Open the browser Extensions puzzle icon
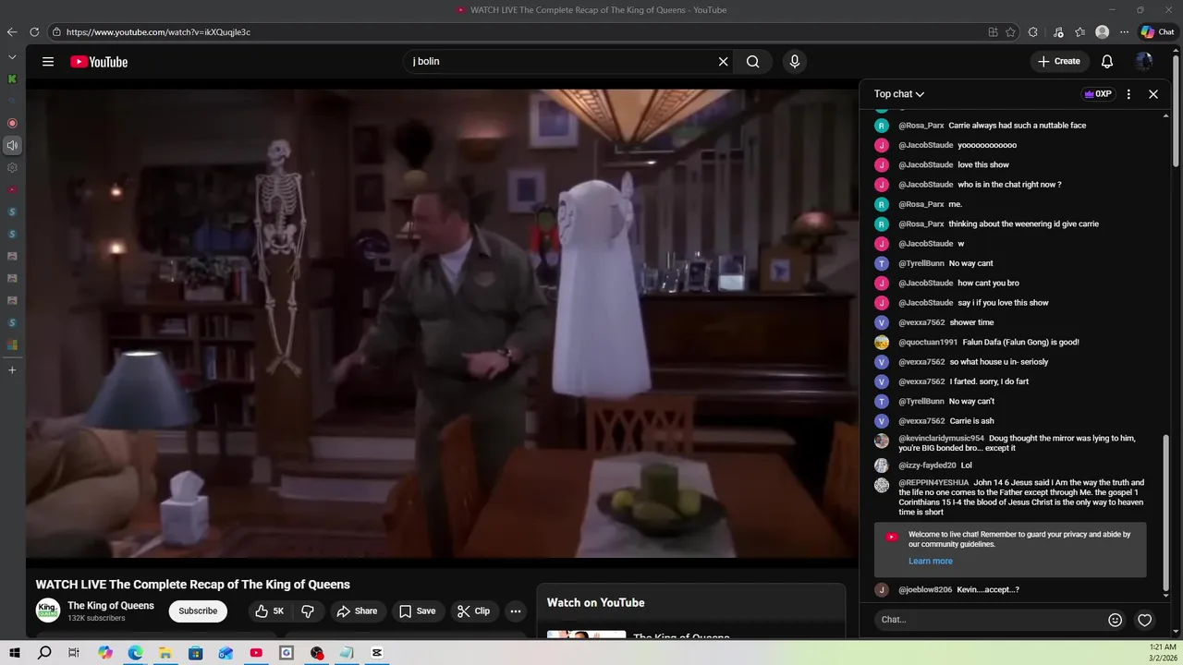The height and width of the screenshot is (665, 1183). tap(1033, 32)
